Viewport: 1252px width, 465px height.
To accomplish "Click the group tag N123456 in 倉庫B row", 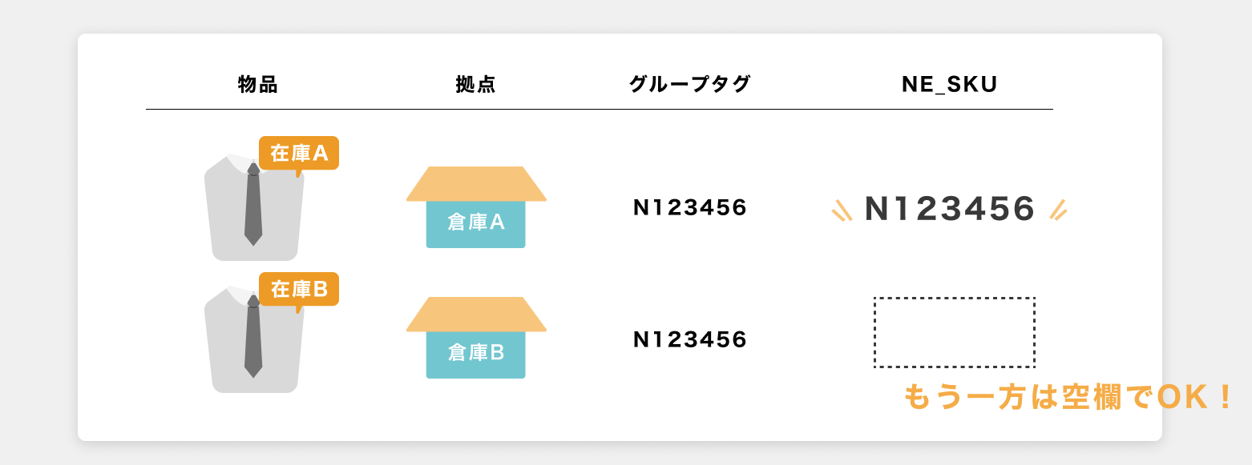I will (690, 340).
